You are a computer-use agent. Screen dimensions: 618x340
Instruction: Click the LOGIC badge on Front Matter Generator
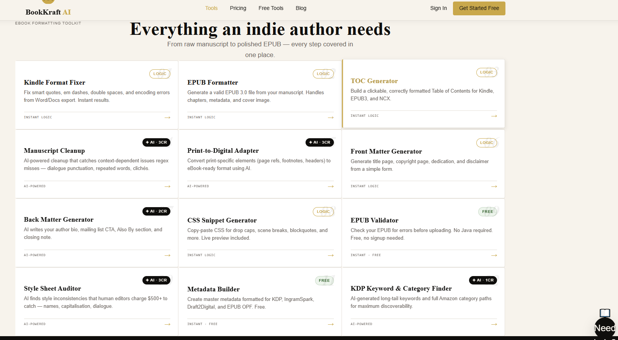pos(487,143)
